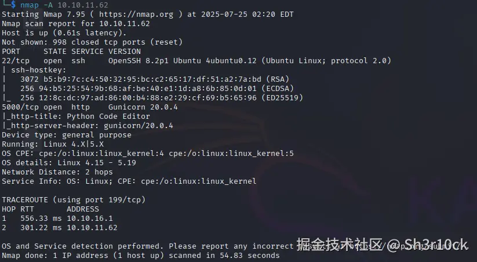Select target IP 10.10.11.62 in command
Screen dimensions: 477x262
[83, 5]
